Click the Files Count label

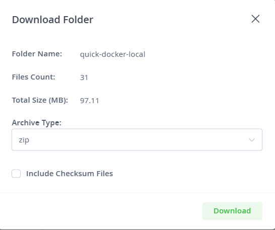pos(34,77)
